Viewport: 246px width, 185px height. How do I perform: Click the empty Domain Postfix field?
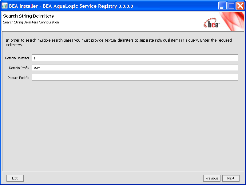(135, 78)
